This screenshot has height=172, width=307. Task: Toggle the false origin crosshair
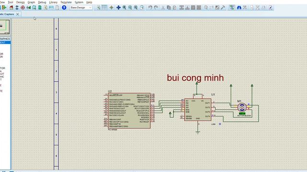pyautogui.click(x=111, y=8)
